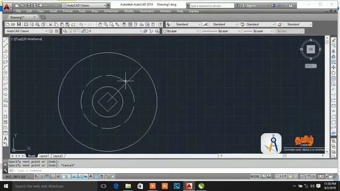
Task: Toggle Snap mode in status bar
Action: point(41,177)
